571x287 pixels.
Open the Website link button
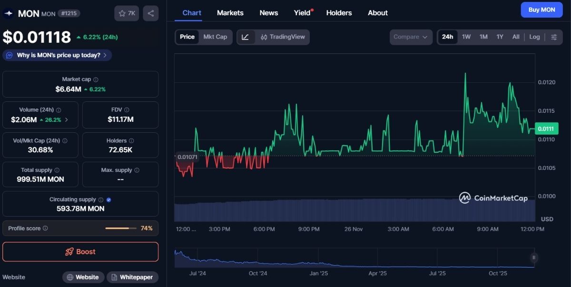[83, 277]
